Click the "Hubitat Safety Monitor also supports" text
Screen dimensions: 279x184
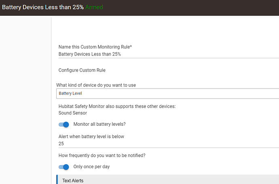(117, 106)
